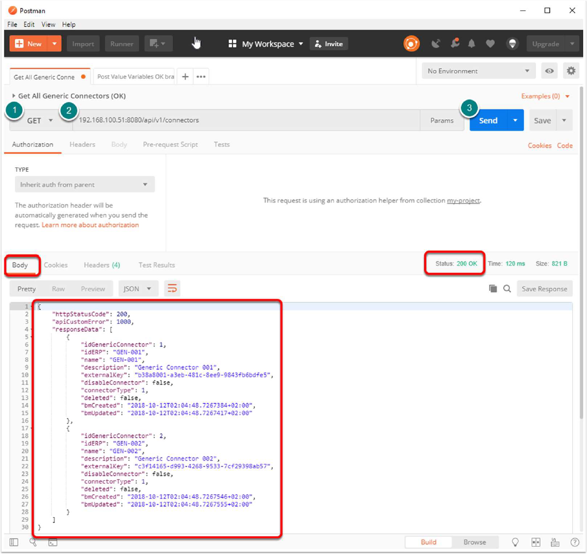Toggle line wrap icon in response
Image resolution: width=588 pixels, height=554 pixels.
[172, 289]
